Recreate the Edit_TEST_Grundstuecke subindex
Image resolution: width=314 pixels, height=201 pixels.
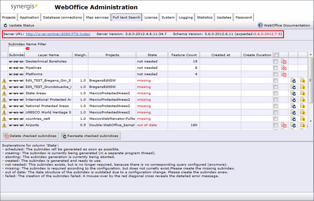293,87
